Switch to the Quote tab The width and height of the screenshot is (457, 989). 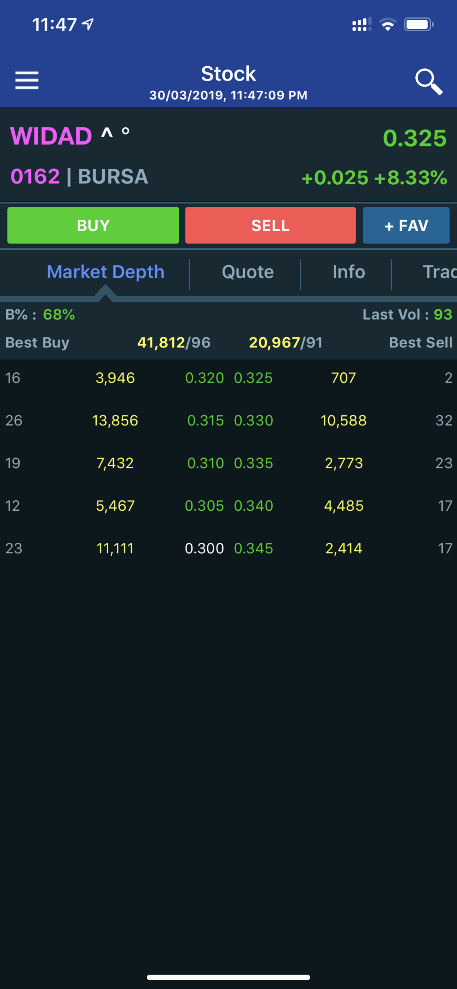(248, 272)
